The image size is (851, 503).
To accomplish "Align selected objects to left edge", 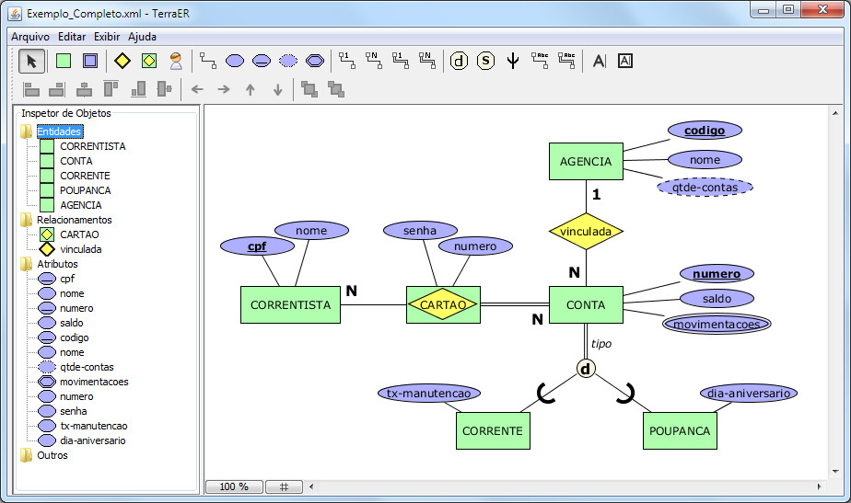I will 31,89.
